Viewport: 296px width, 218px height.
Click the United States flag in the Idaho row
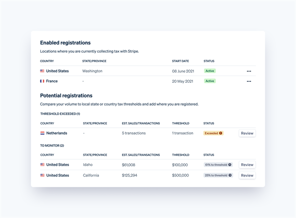coord(42,165)
